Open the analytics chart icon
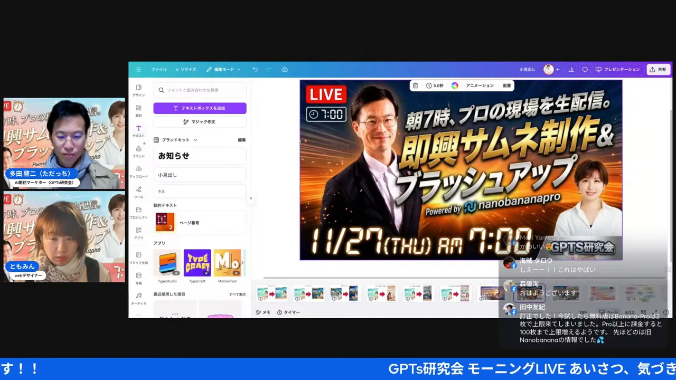 (571, 70)
